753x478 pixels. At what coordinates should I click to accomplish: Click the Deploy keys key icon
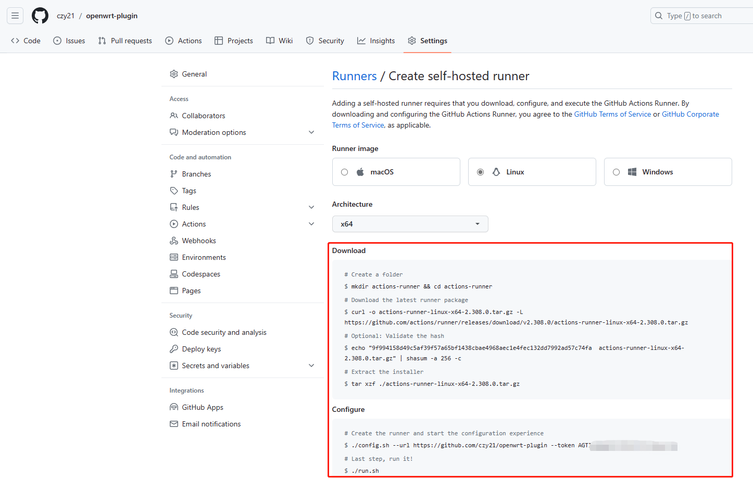click(174, 349)
